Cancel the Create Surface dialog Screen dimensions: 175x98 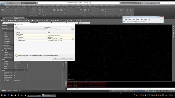(x=63, y=59)
